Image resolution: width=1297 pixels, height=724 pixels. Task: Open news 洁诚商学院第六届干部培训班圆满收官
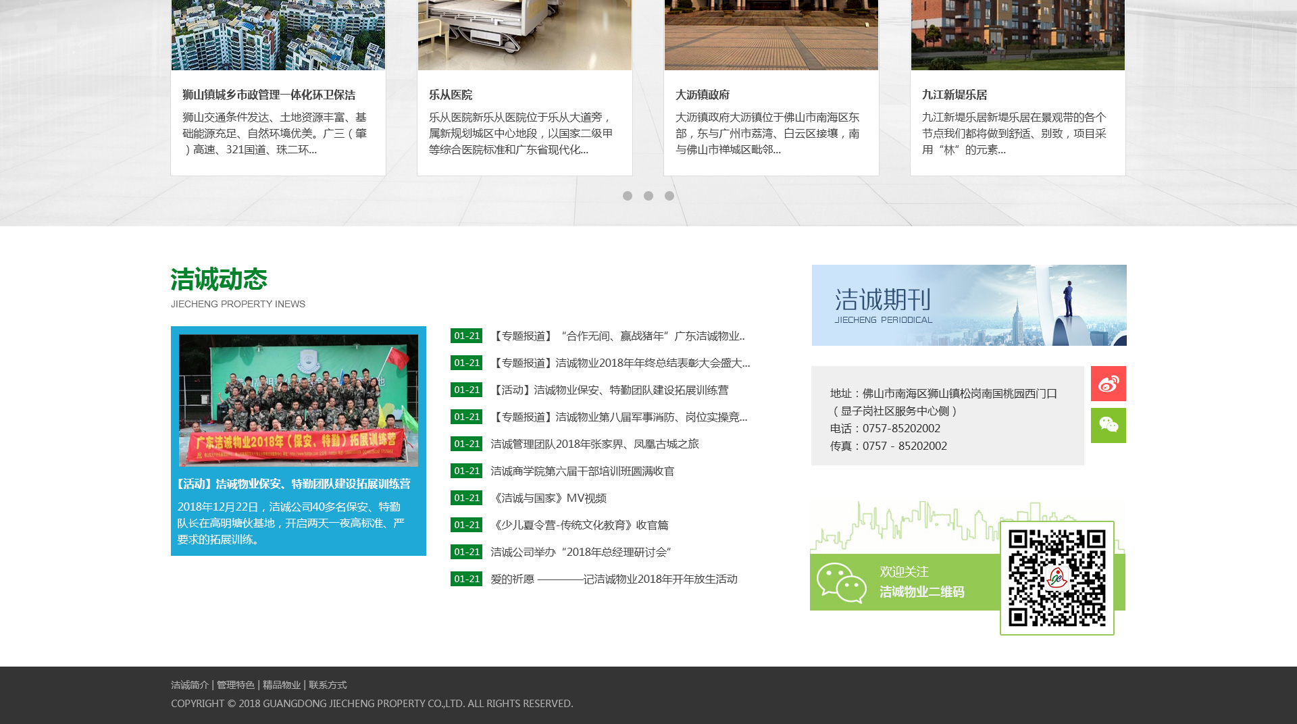coord(582,471)
